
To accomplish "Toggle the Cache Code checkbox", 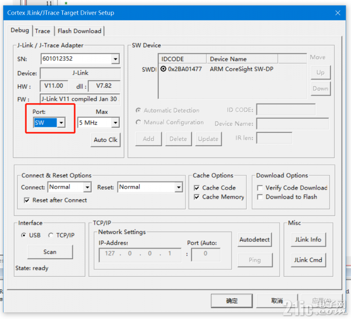I will point(197,188).
